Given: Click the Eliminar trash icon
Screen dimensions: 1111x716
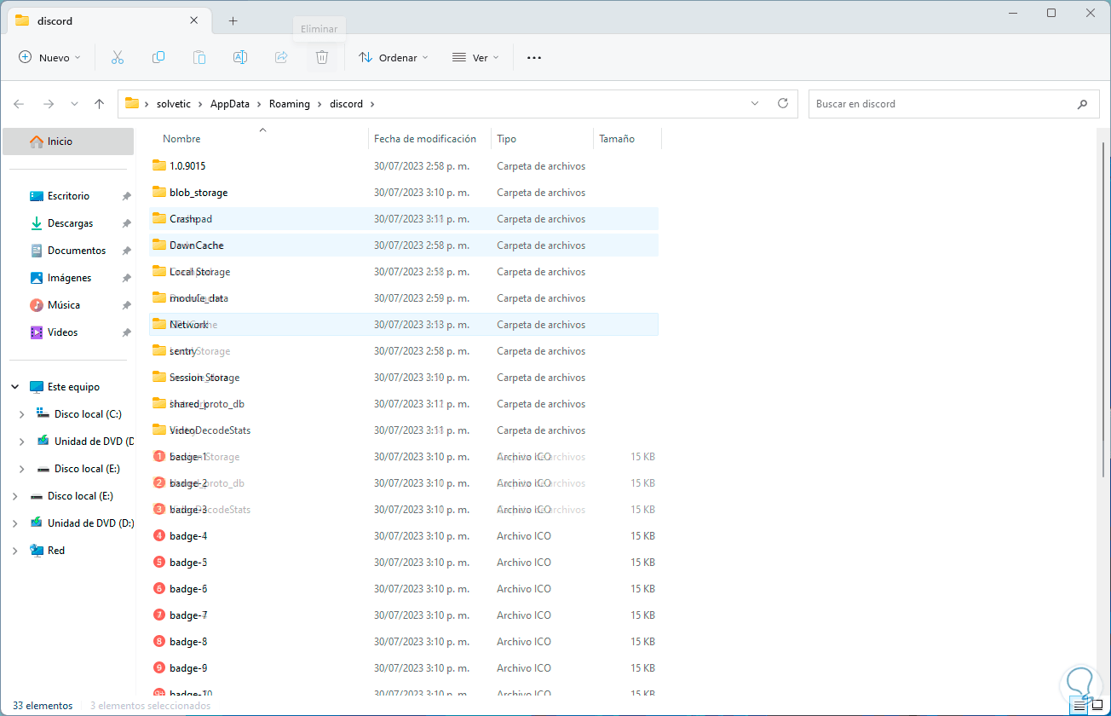Looking at the screenshot, I should pyautogui.click(x=322, y=57).
